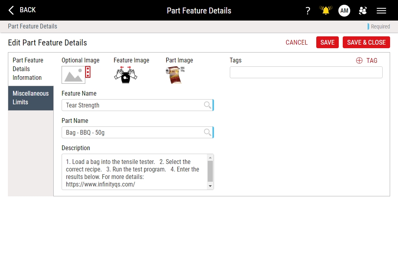Click the Optional Image placeholder
Image resolution: width=398 pixels, height=256 pixels.
pyautogui.click(x=73, y=74)
